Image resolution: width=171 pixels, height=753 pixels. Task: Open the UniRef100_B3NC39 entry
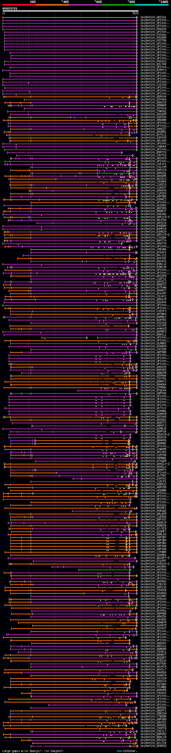click(153, 267)
